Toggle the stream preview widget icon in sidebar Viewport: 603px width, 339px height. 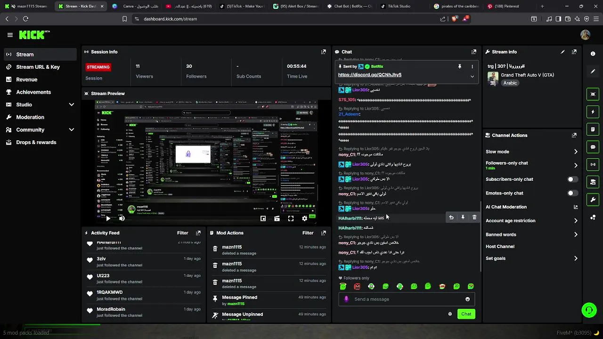coord(593,94)
